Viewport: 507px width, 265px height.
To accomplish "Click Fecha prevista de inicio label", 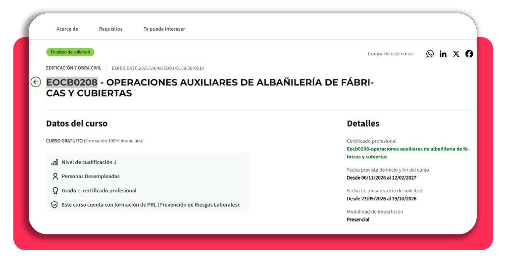I will (388, 170).
